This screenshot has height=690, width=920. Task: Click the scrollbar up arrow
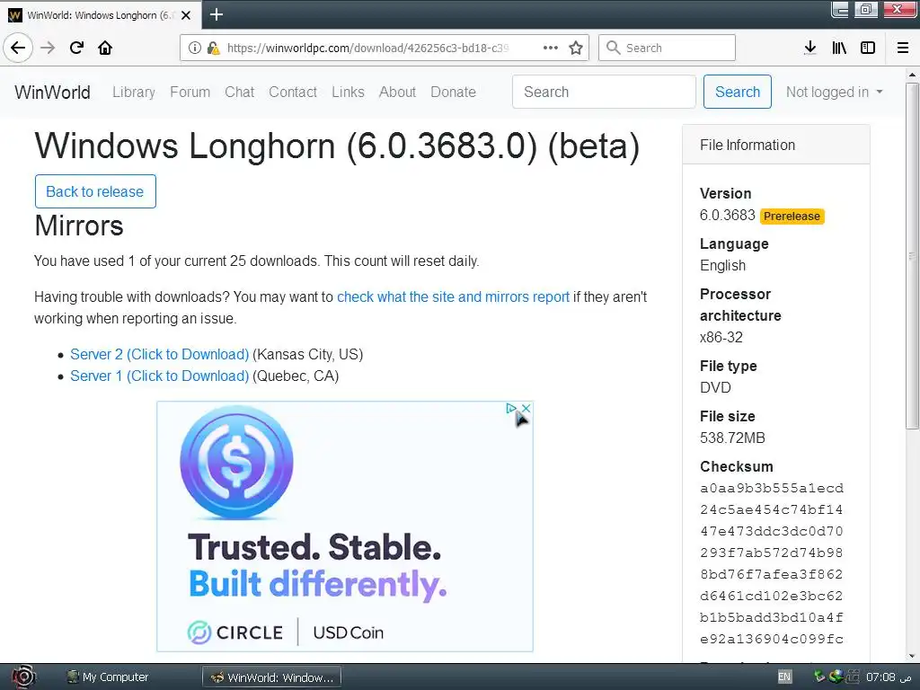point(912,75)
